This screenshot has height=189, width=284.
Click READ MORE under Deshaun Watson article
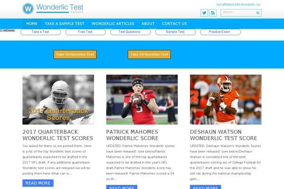[205, 187]
